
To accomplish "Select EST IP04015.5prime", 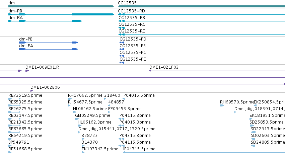I will click(139, 95).
